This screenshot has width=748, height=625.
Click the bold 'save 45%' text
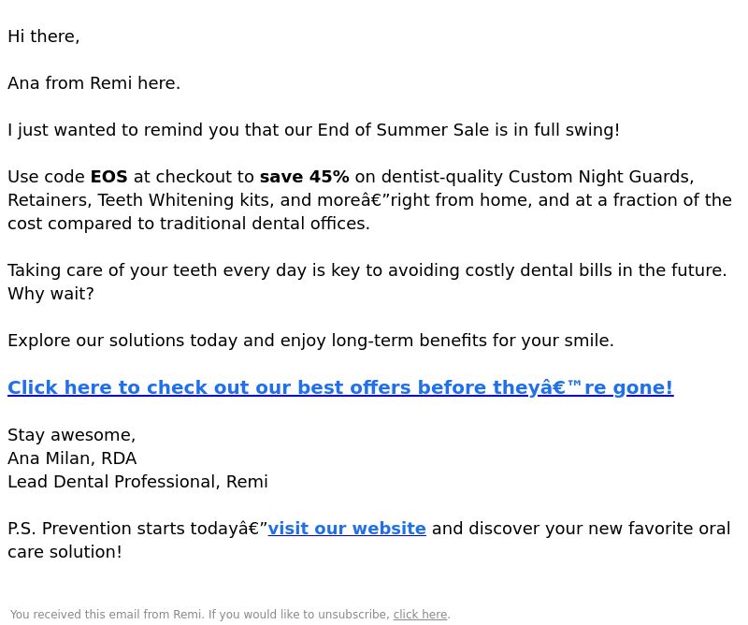point(305,177)
